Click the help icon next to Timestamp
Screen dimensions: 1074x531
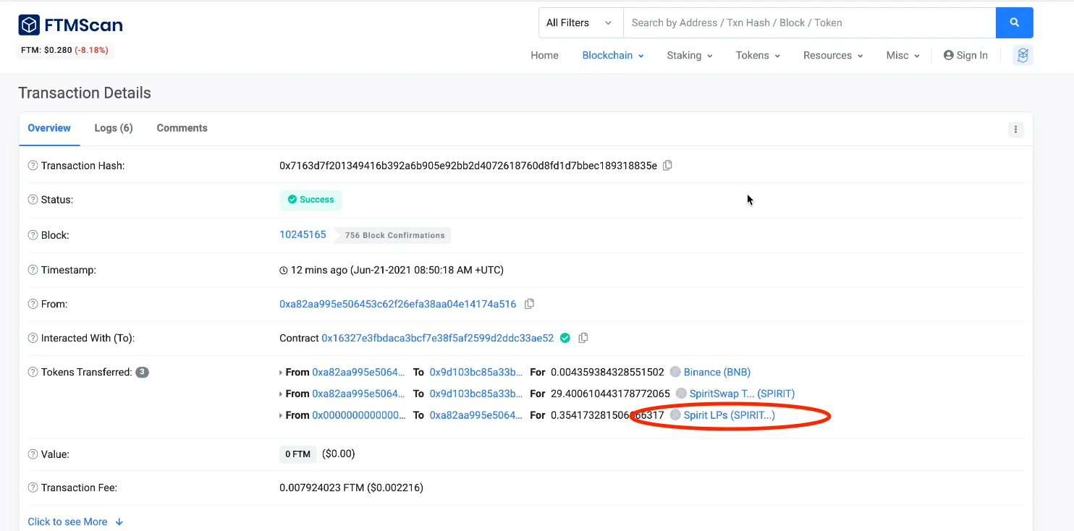click(x=33, y=270)
